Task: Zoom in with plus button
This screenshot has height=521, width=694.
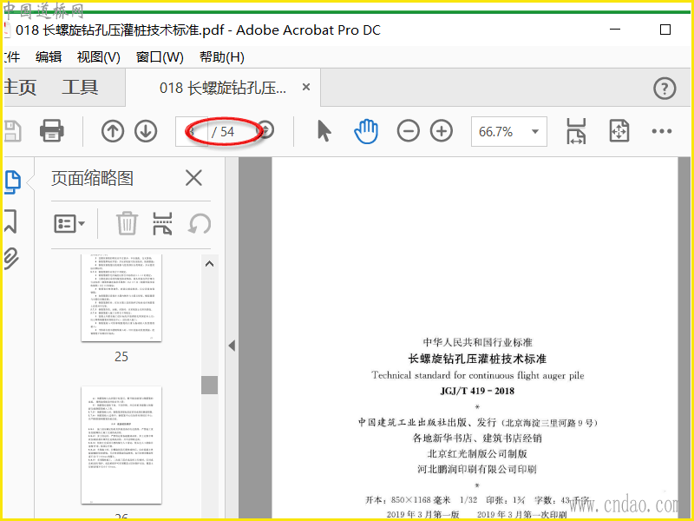Action: 442,131
